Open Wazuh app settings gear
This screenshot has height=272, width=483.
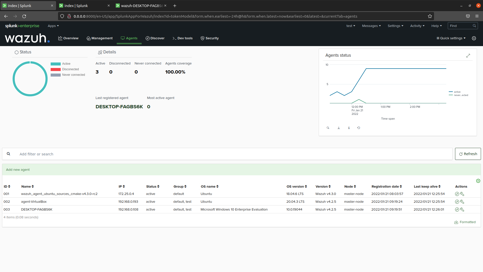(474, 38)
